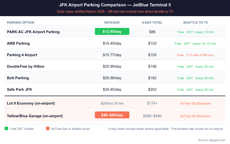Click the $288–$480 six-day total
Viewport: 230px width, 144px height.
(152, 116)
